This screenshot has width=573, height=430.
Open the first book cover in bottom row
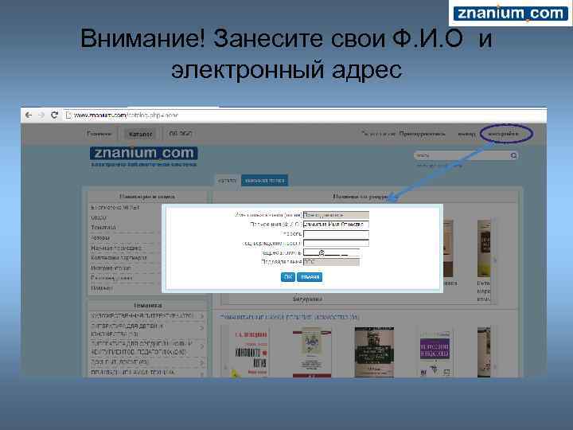point(249,353)
